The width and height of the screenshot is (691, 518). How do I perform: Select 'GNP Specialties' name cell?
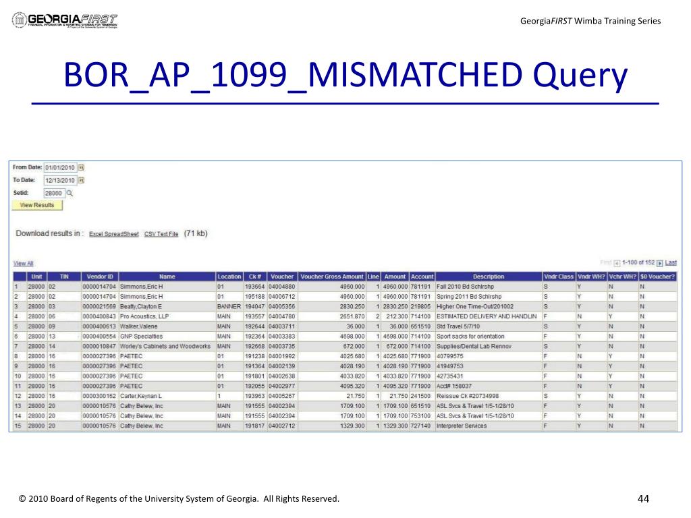pyautogui.click(x=167, y=337)
